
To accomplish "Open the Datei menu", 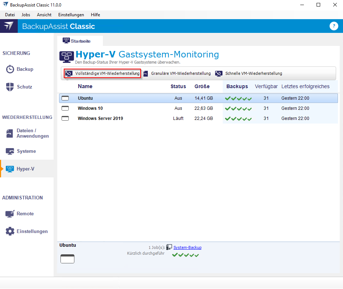I will tap(10, 15).
